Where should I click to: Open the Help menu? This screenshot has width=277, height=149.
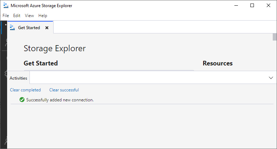43,16
